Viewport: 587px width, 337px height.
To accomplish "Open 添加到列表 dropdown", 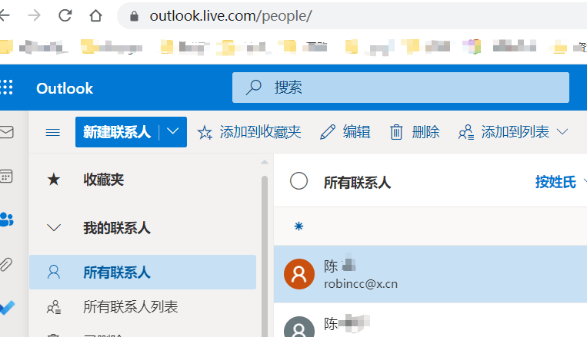I will coord(513,132).
